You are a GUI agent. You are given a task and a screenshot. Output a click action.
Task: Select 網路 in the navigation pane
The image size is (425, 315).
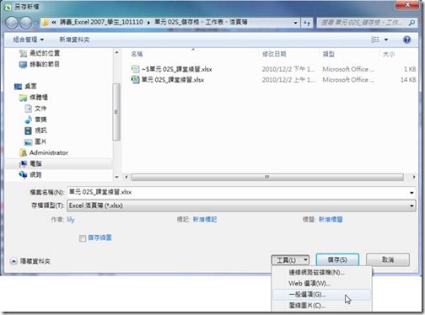point(30,175)
